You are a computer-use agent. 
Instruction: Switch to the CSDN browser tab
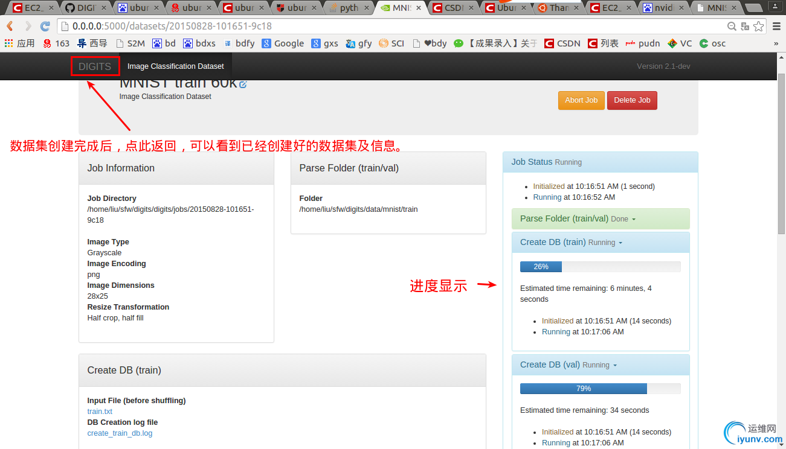(x=449, y=8)
